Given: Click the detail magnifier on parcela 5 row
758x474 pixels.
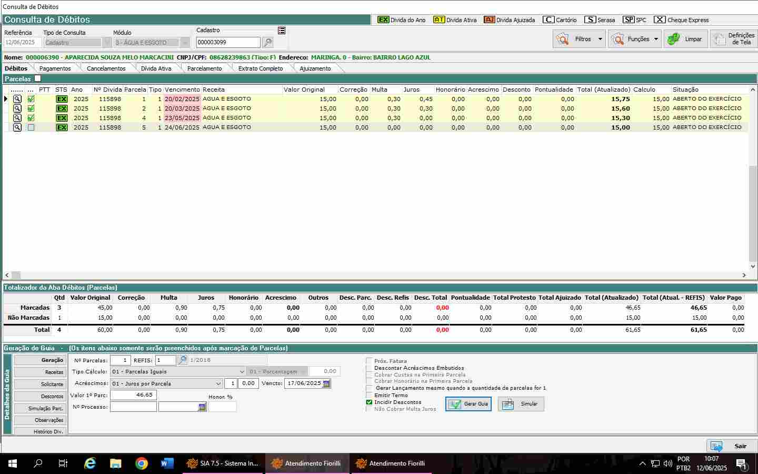Looking at the screenshot, I should click(x=17, y=127).
